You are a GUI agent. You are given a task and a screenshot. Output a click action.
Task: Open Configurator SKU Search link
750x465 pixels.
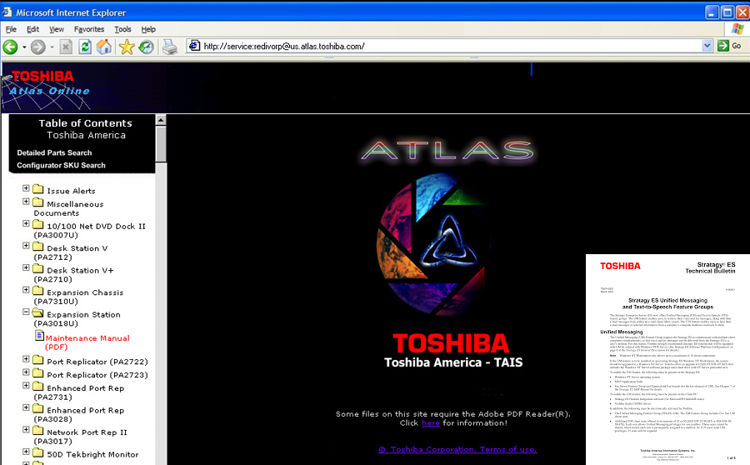click(61, 165)
